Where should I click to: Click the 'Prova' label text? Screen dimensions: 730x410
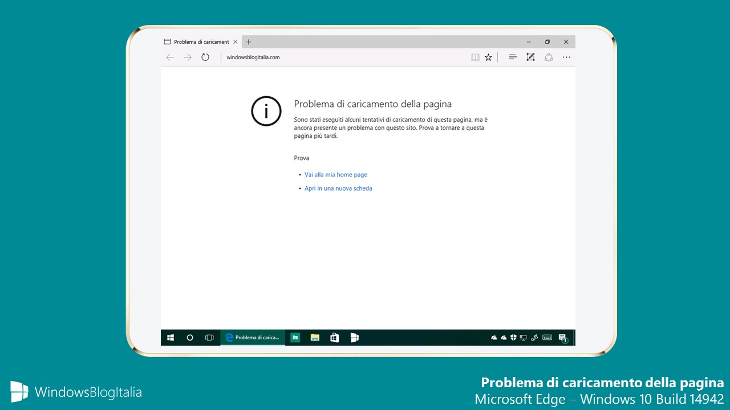302,158
